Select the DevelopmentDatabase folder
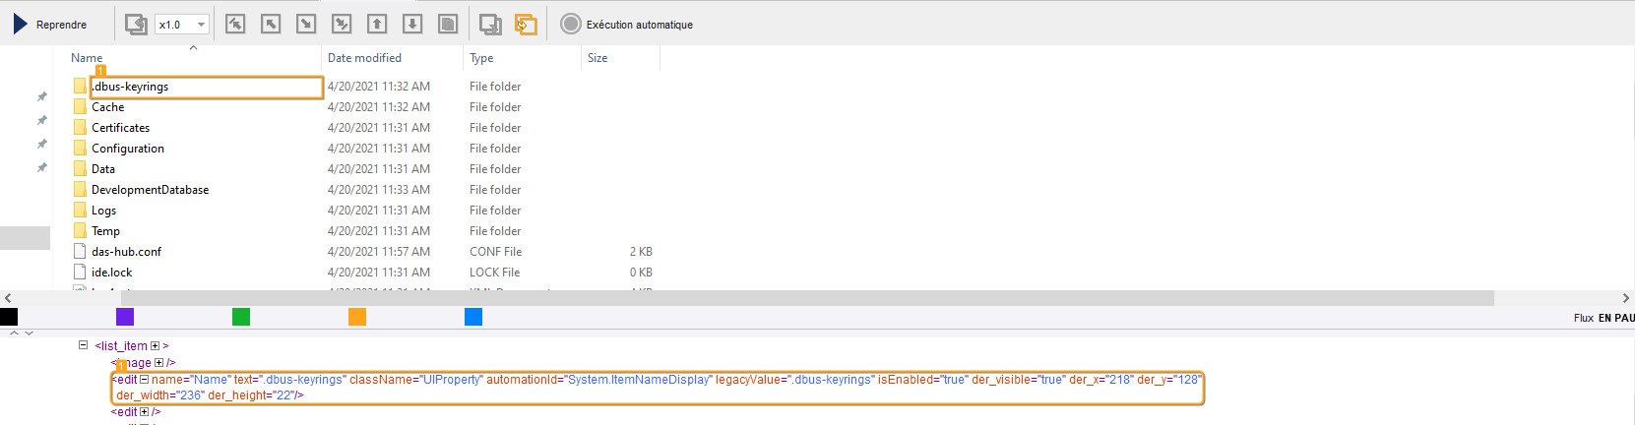The height and width of the screenshot is (425, 1635). click(150, 190)
